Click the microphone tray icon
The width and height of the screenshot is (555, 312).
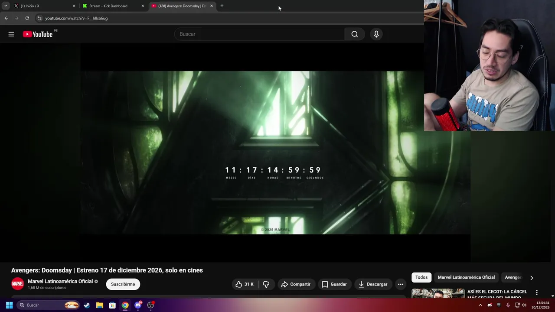(x=508, y=305)
